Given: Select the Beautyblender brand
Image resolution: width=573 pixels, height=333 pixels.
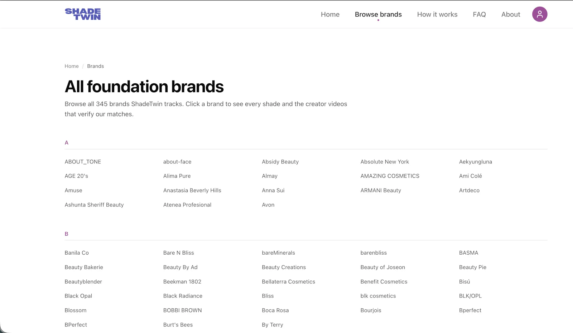Looking at the screenshot, I should [x=83, y=281].
